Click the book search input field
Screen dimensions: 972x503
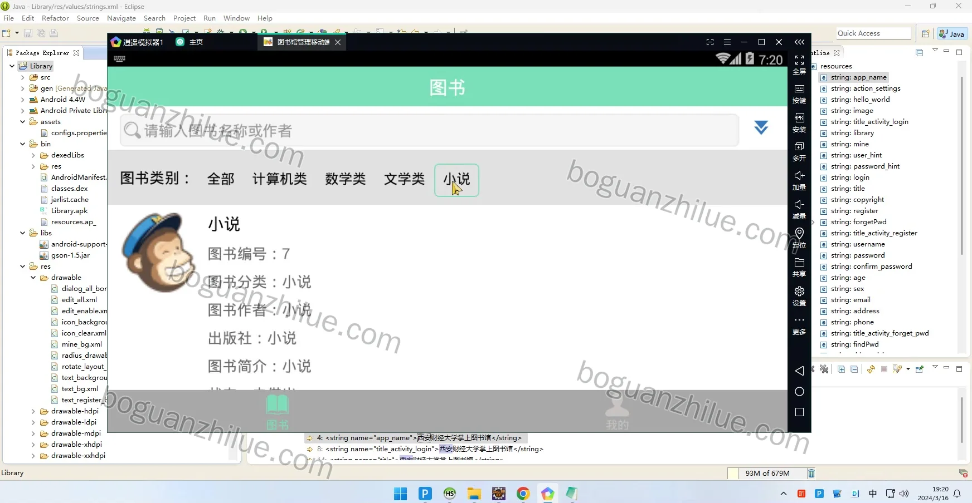click(429, 131)
